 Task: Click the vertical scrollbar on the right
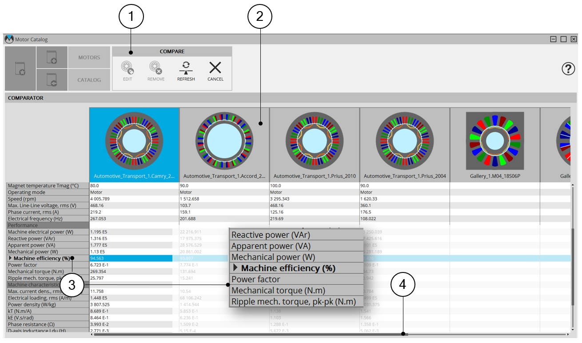coord(573,266)
